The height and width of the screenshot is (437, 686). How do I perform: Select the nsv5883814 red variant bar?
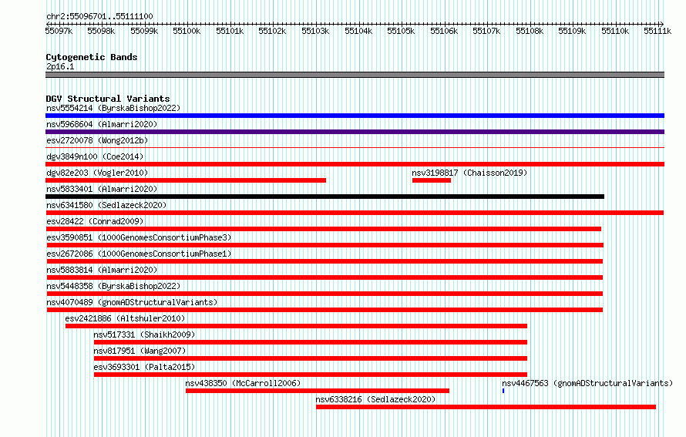coord(325,277)
